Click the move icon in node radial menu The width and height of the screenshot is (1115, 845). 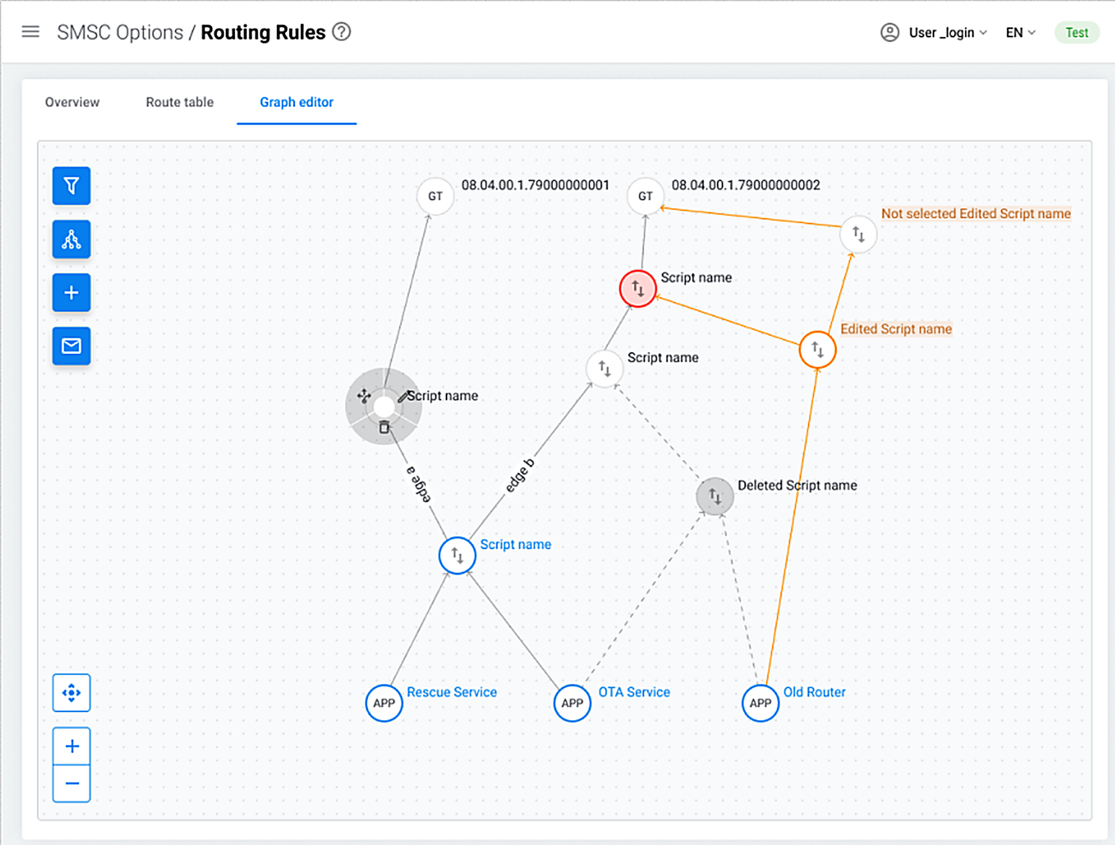coord(364,396)
